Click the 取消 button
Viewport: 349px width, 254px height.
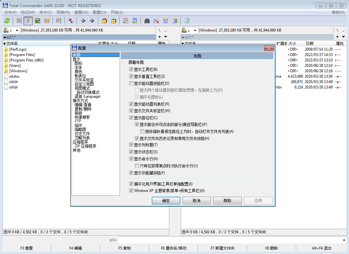pos(197,201)
